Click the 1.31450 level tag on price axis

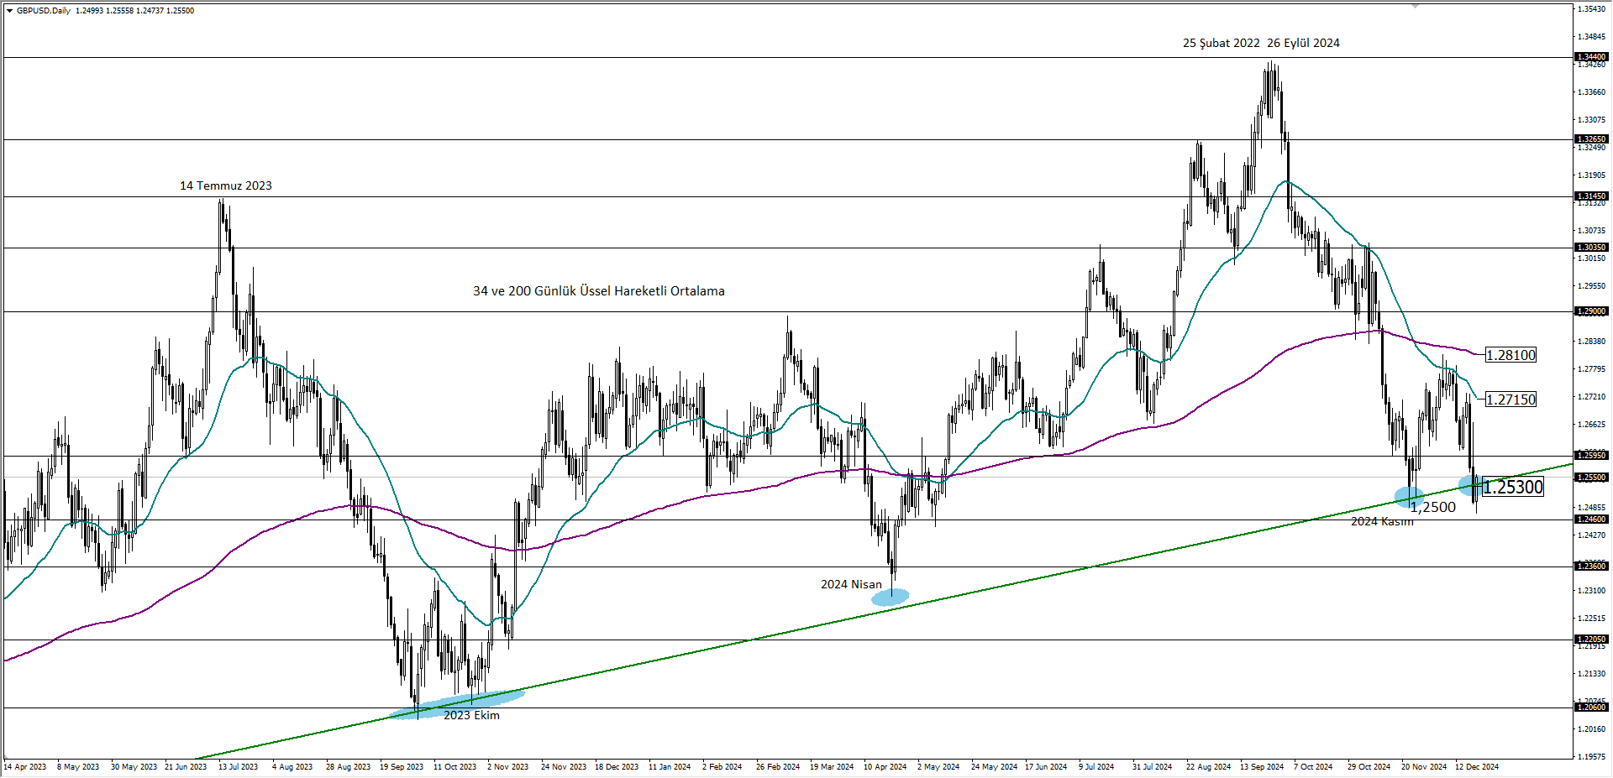1591,196
